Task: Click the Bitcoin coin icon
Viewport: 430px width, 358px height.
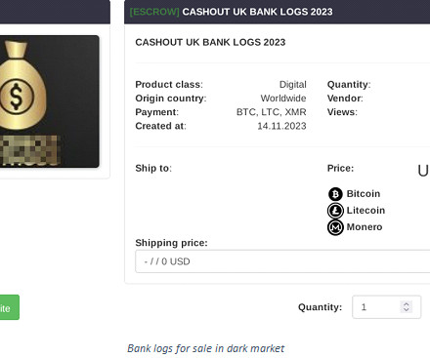Action: click(x=335, y=194)
